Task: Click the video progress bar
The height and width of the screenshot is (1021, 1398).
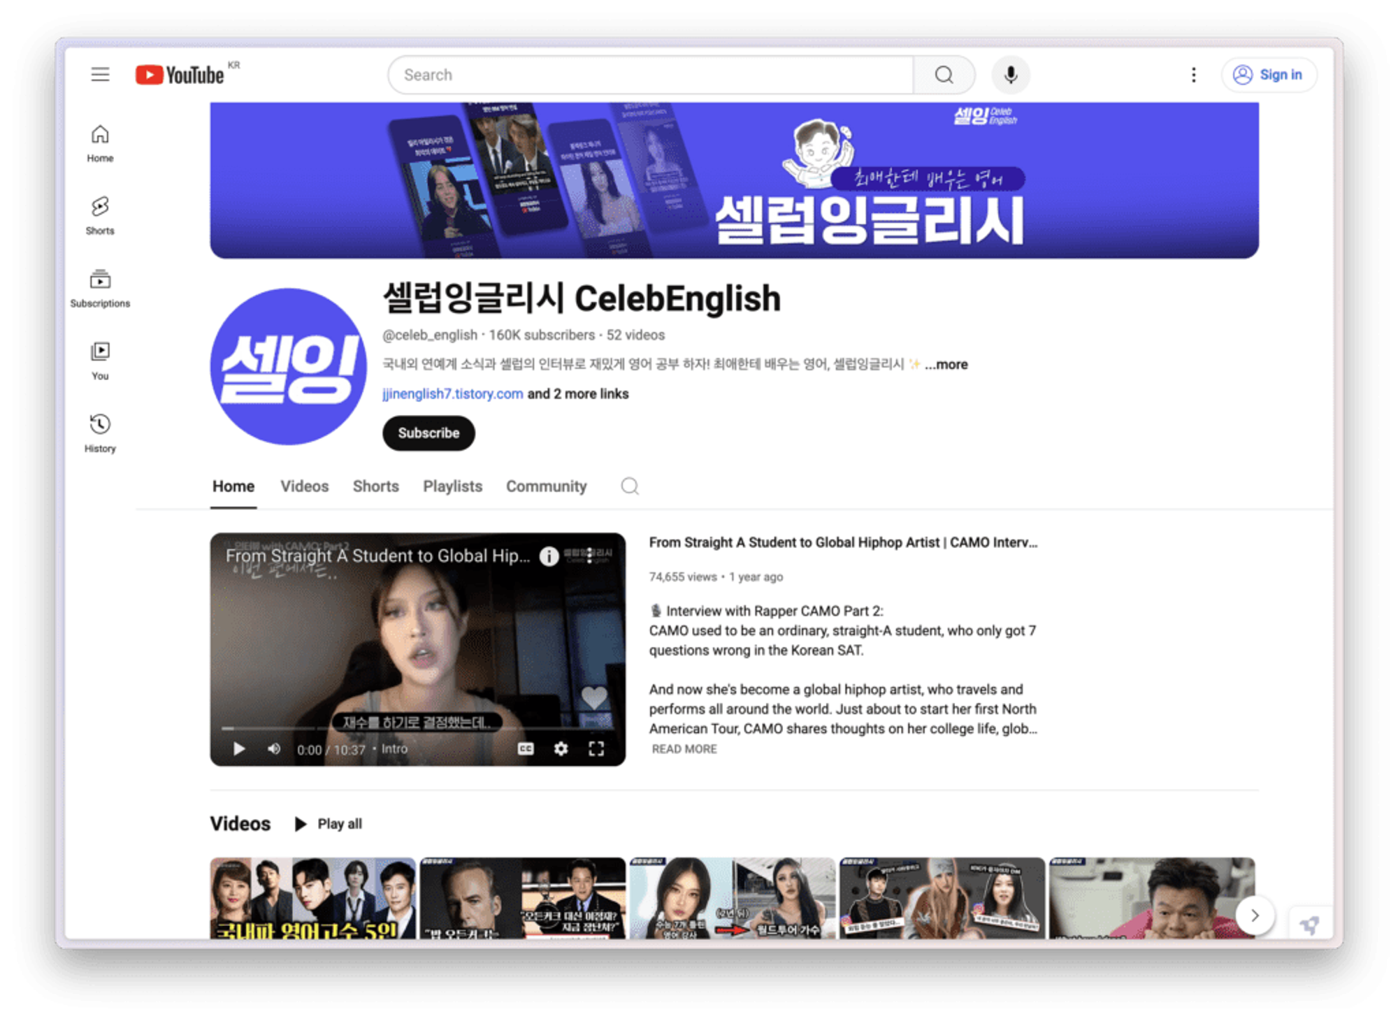Action: (417, 728)
